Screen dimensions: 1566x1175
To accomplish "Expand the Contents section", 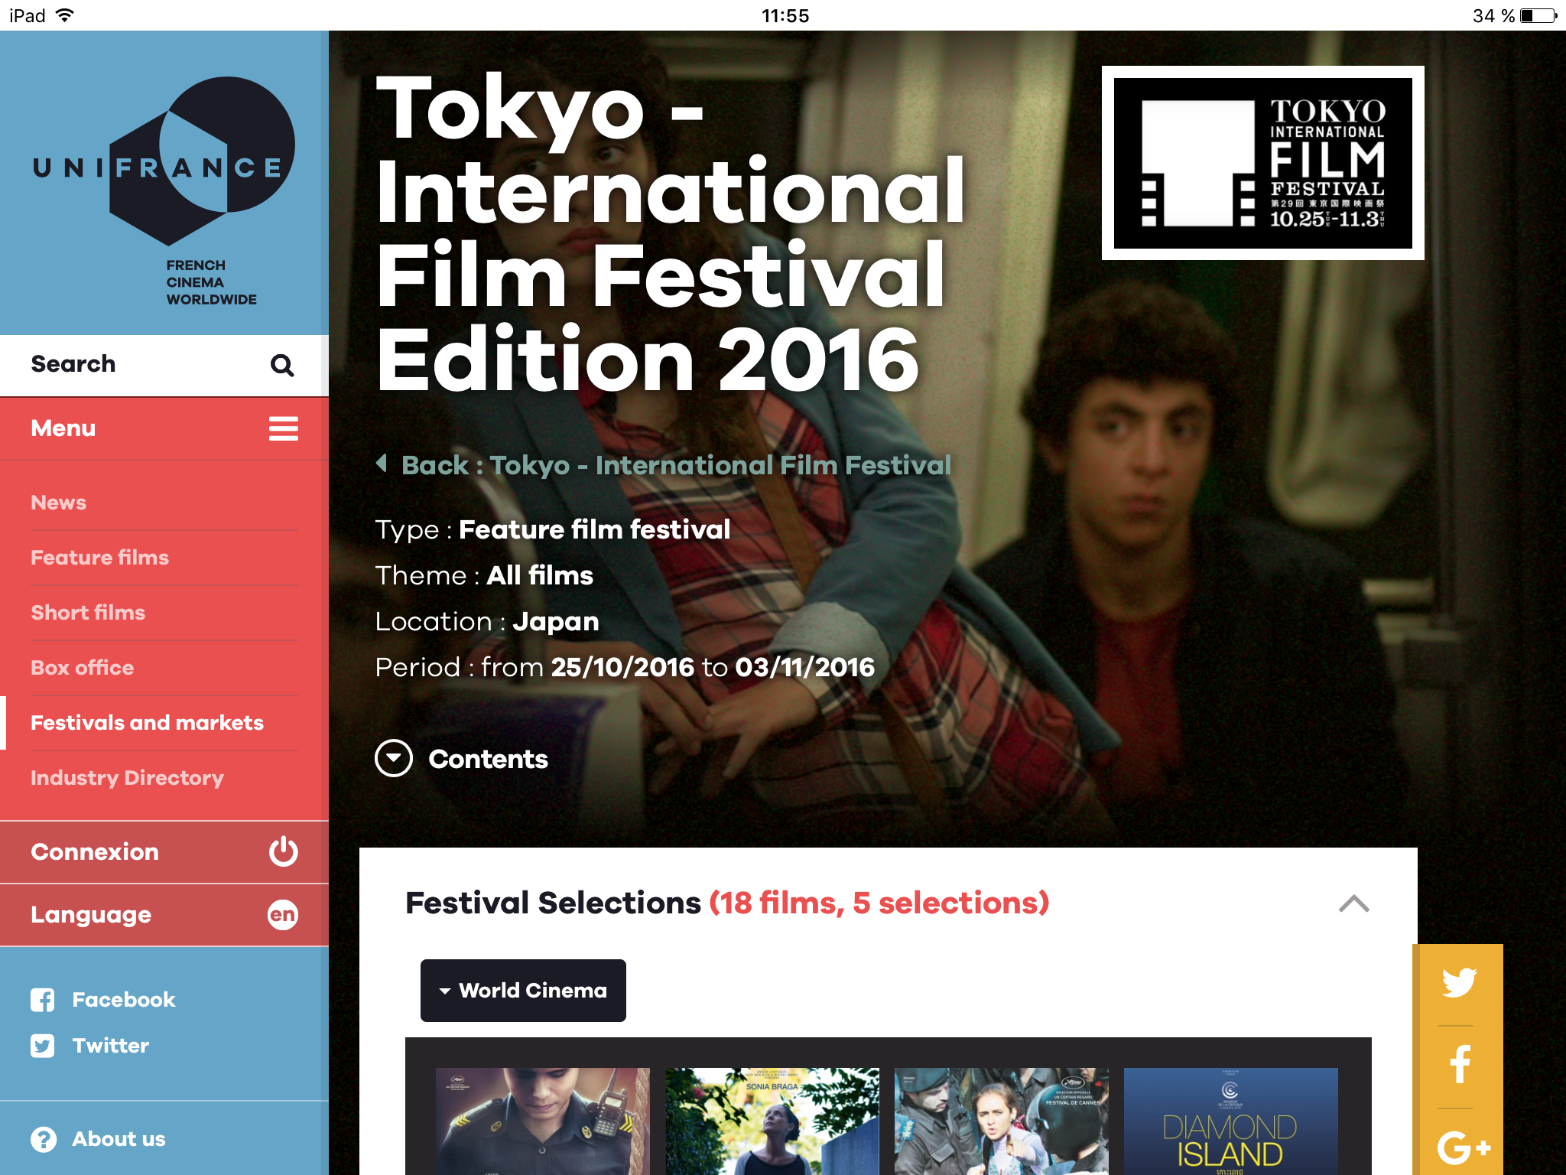I will (x=394, y=758).
